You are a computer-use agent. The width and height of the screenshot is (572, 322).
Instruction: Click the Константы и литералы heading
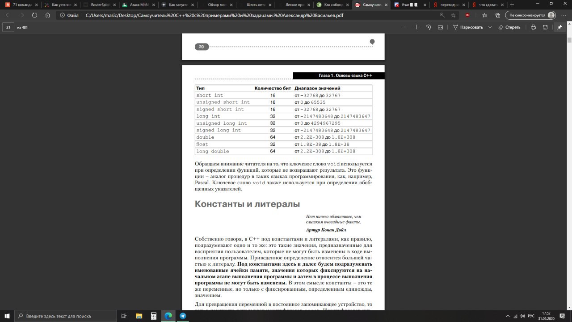(x=247, y=204)
